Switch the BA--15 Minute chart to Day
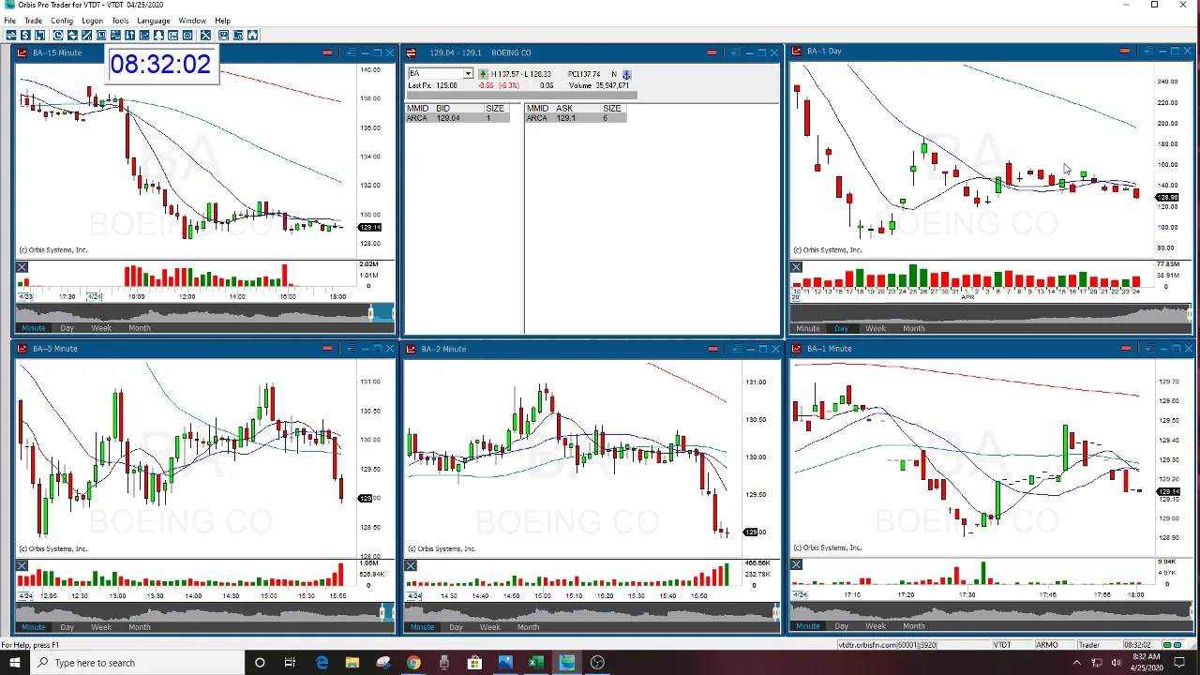 coord(67,328)
